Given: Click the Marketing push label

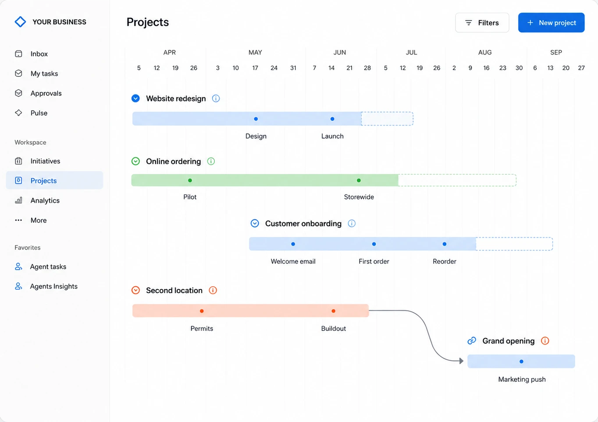Looking at the screenshot, I should point(522,380).
